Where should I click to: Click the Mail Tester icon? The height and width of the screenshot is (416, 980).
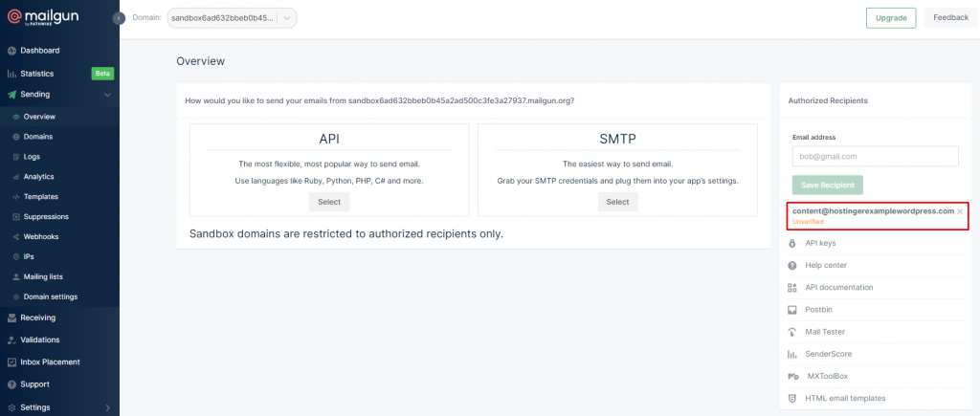[x=792, y=332]
